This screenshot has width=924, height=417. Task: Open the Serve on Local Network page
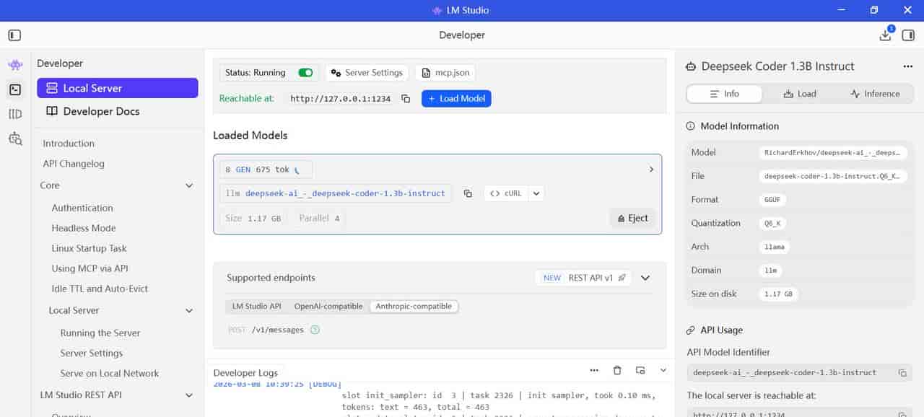(110, 374)
